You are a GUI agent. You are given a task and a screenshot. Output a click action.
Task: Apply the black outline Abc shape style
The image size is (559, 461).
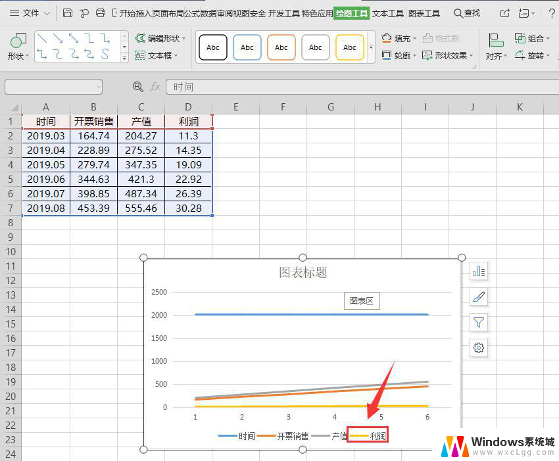point(213,47)
